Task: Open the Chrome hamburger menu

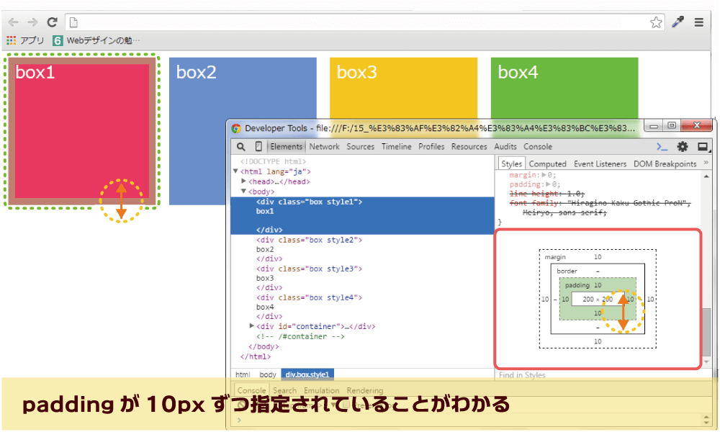Action: tap(699, 22)
